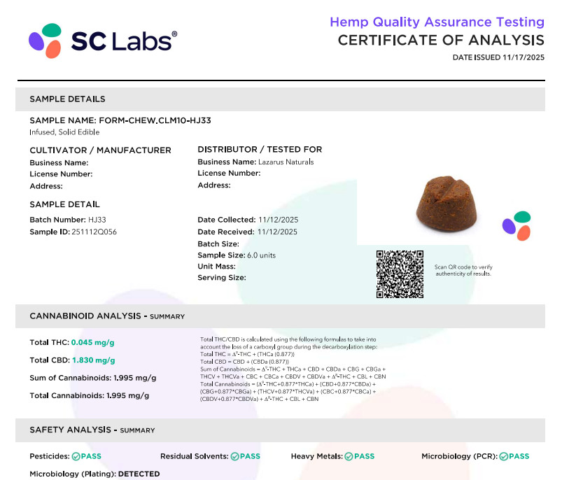Click the brown chew product photo
Screen dimensions: 562x480
coord(447,204)
